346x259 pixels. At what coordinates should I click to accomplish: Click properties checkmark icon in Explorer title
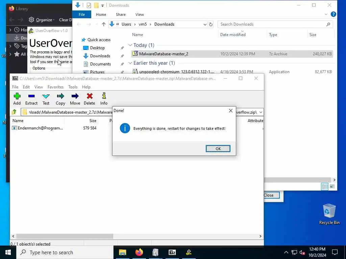89,5
